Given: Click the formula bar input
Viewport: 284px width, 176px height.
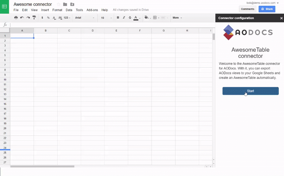Looking at the screenshot, I should tap(112, 25).
